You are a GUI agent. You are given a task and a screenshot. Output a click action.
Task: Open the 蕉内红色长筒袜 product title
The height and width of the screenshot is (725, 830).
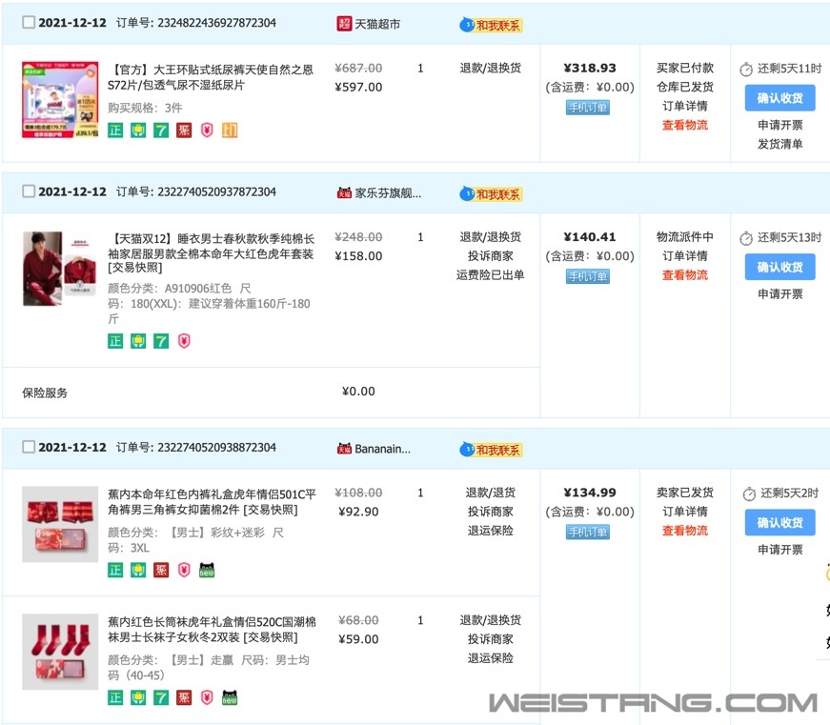coord(212,629)
